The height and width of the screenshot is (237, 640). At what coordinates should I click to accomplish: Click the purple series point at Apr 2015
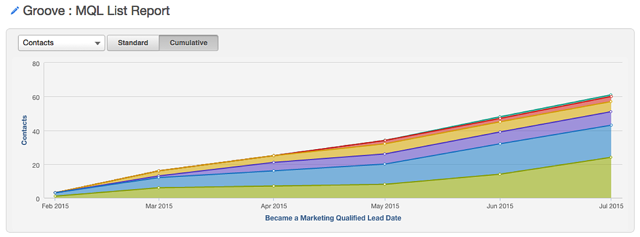click(x=274, y=162)
